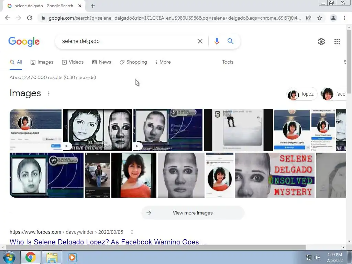Image resolution: width=352 pixels, height=264 pixels.
Task: Open Google settings gear
Action: tap(321, 42)
